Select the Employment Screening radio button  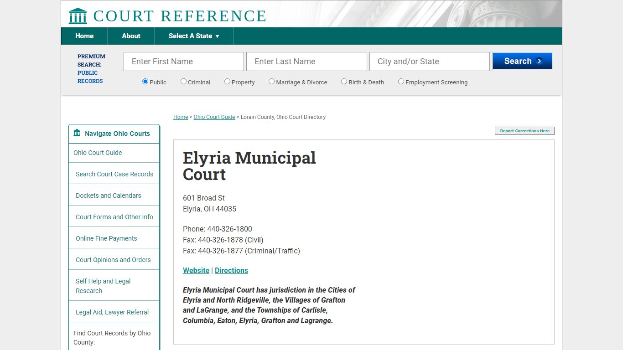(401, 82)
